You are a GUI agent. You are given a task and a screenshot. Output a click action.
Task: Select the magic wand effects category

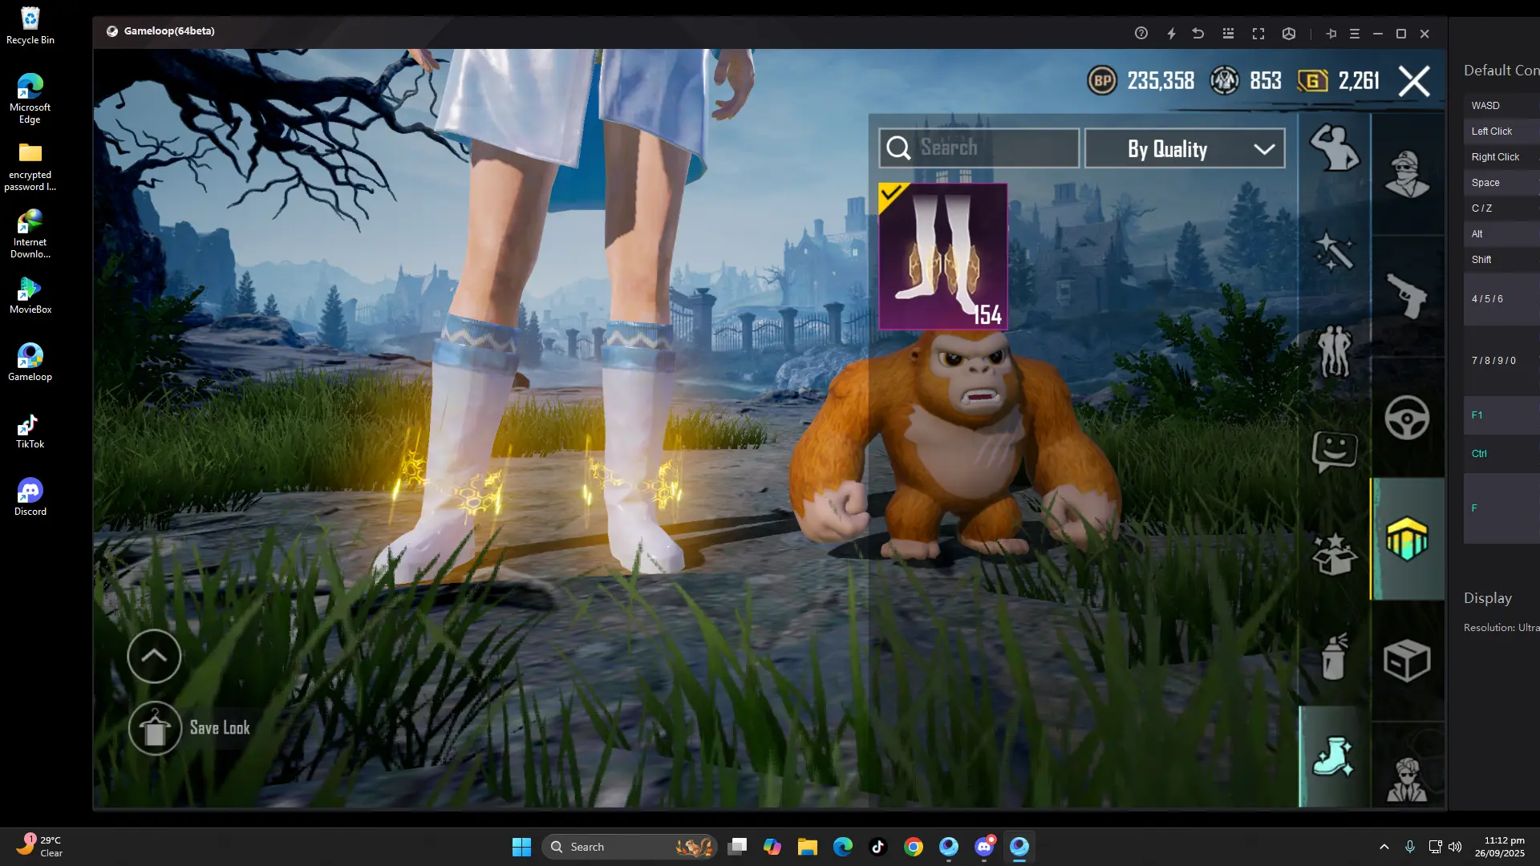(x=1334, y=251)
